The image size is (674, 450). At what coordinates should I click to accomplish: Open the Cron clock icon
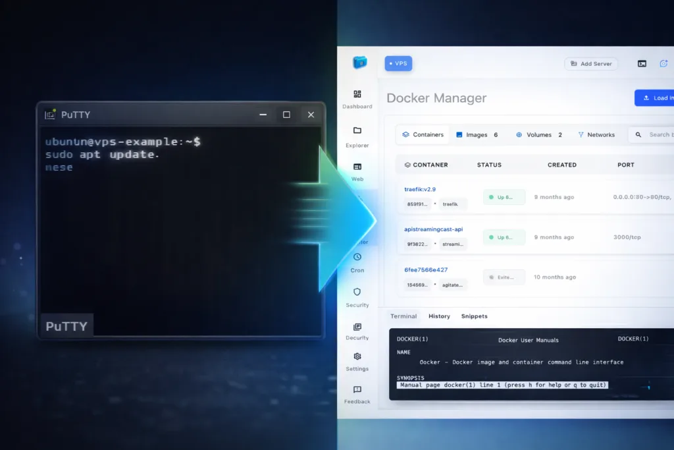(x=357, y=257)
